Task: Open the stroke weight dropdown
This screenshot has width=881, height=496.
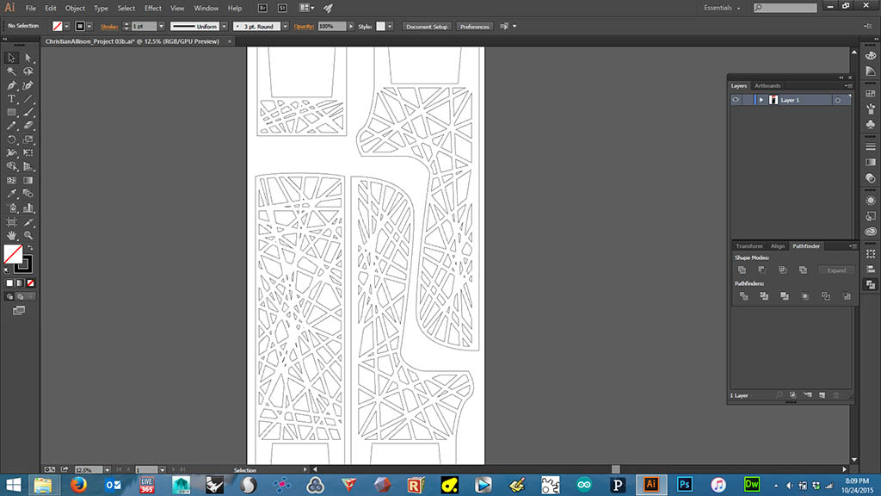Action: pos(161,27)
